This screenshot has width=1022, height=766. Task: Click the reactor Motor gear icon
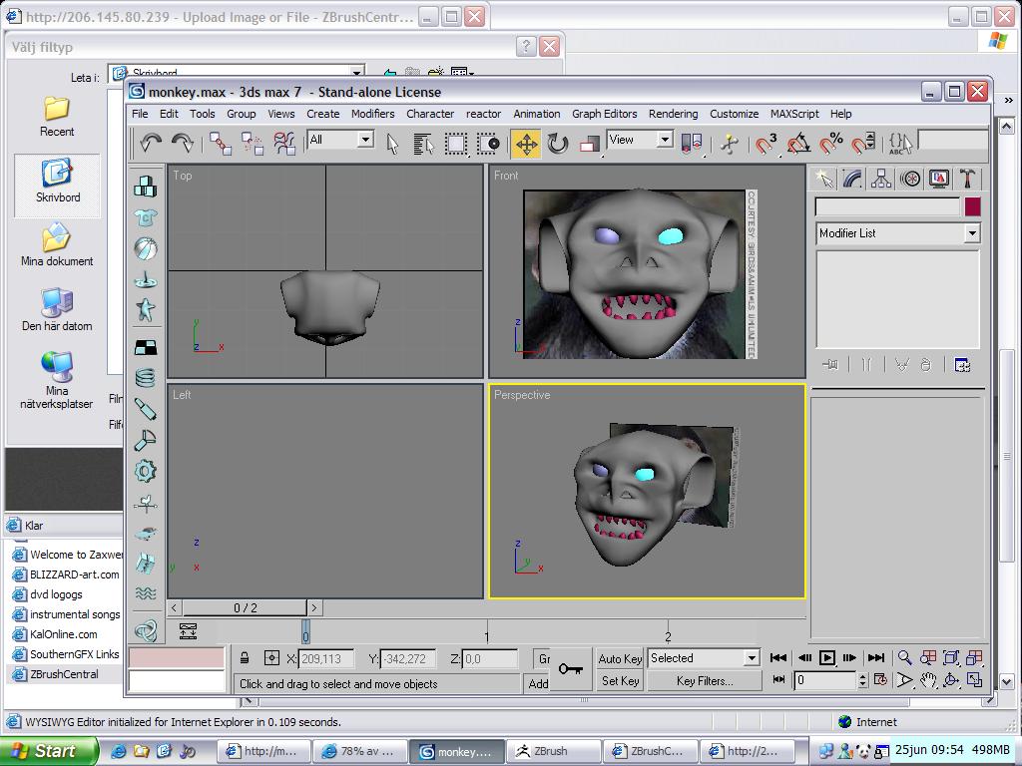(146, 471)
